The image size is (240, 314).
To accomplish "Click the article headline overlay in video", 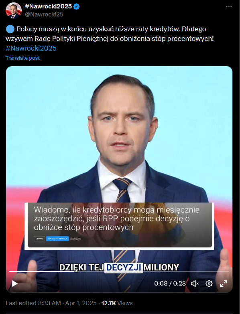I will pyautogui.click(x=117, y=219).
